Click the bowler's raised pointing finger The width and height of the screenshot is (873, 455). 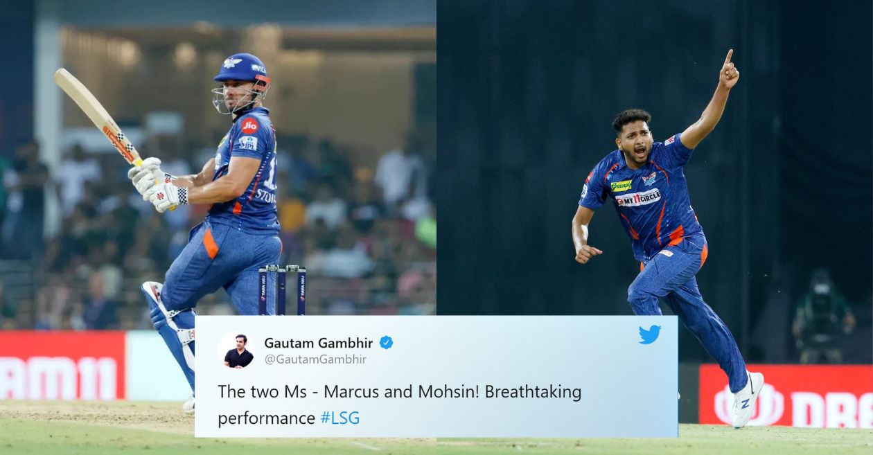728,58
